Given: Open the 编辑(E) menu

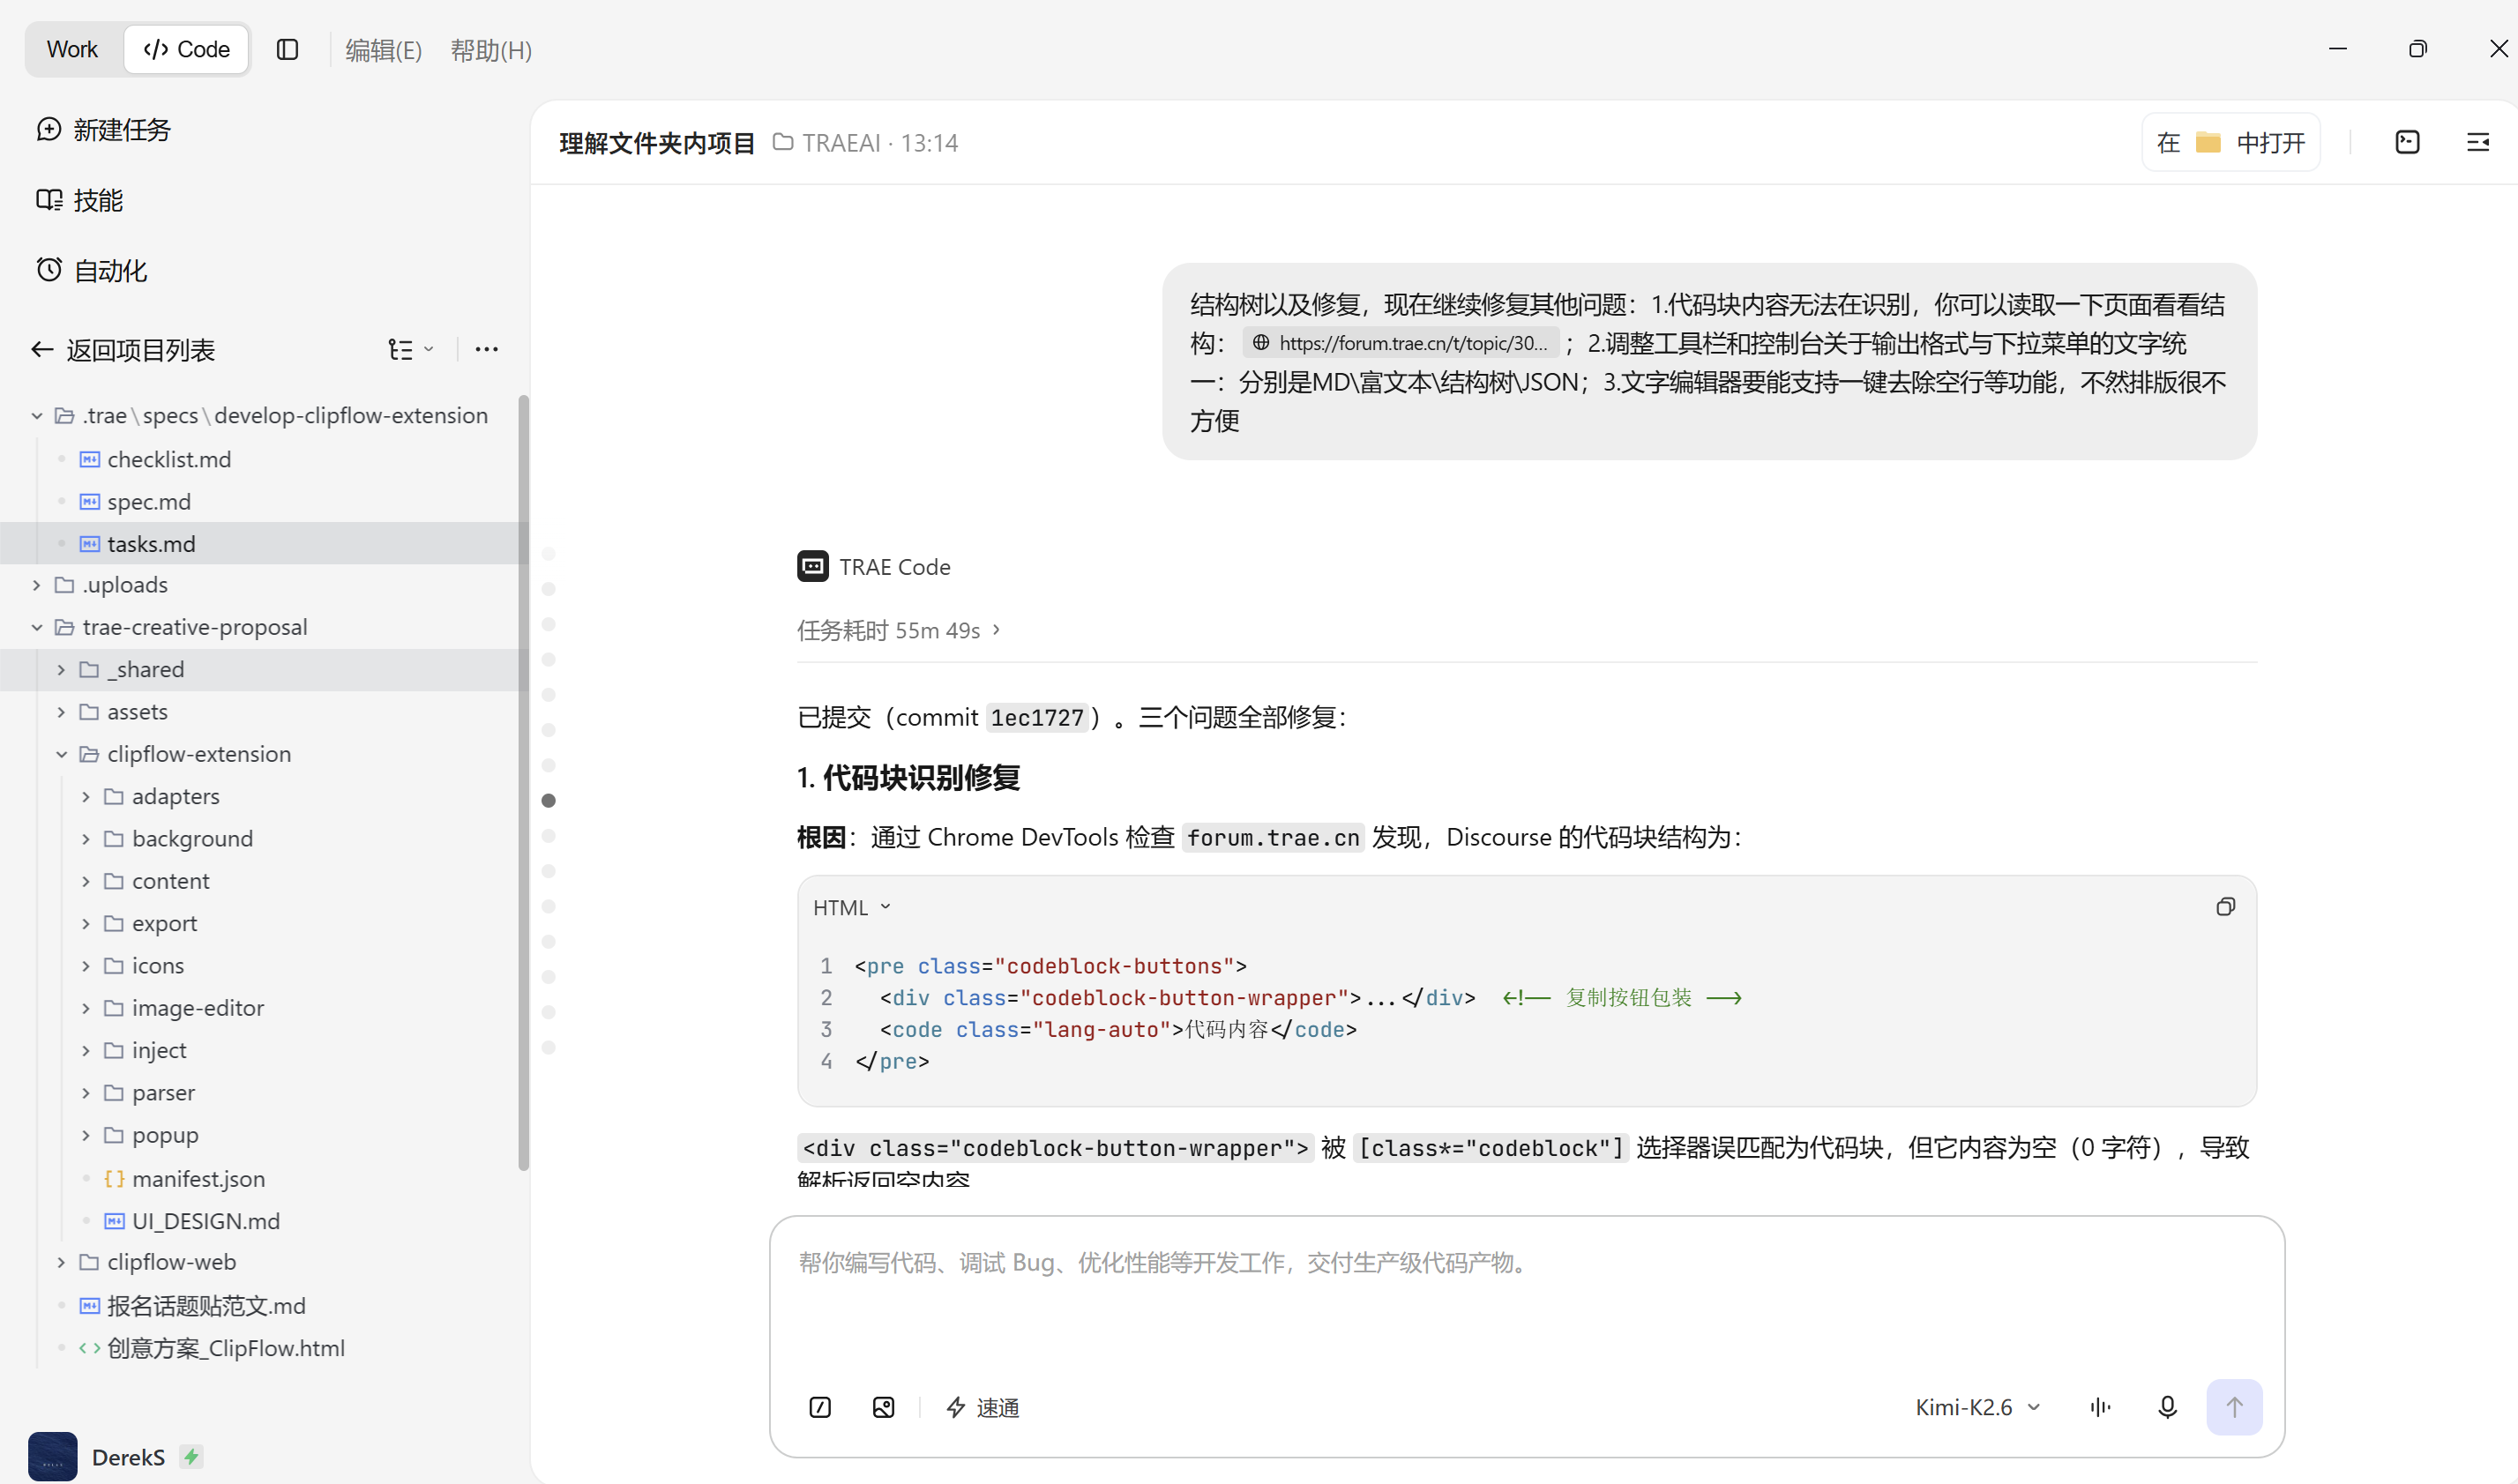Looking at the screenshot, I should [x=383, y=50].
